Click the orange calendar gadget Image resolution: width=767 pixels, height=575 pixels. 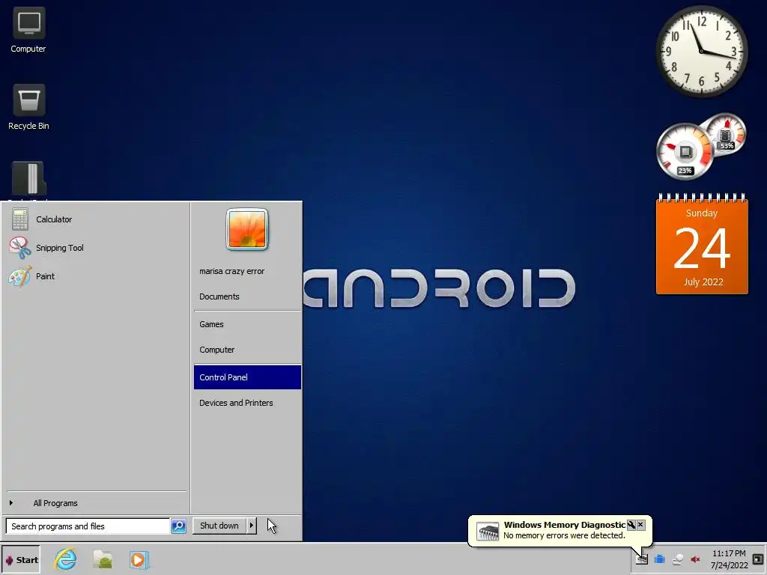702,244
